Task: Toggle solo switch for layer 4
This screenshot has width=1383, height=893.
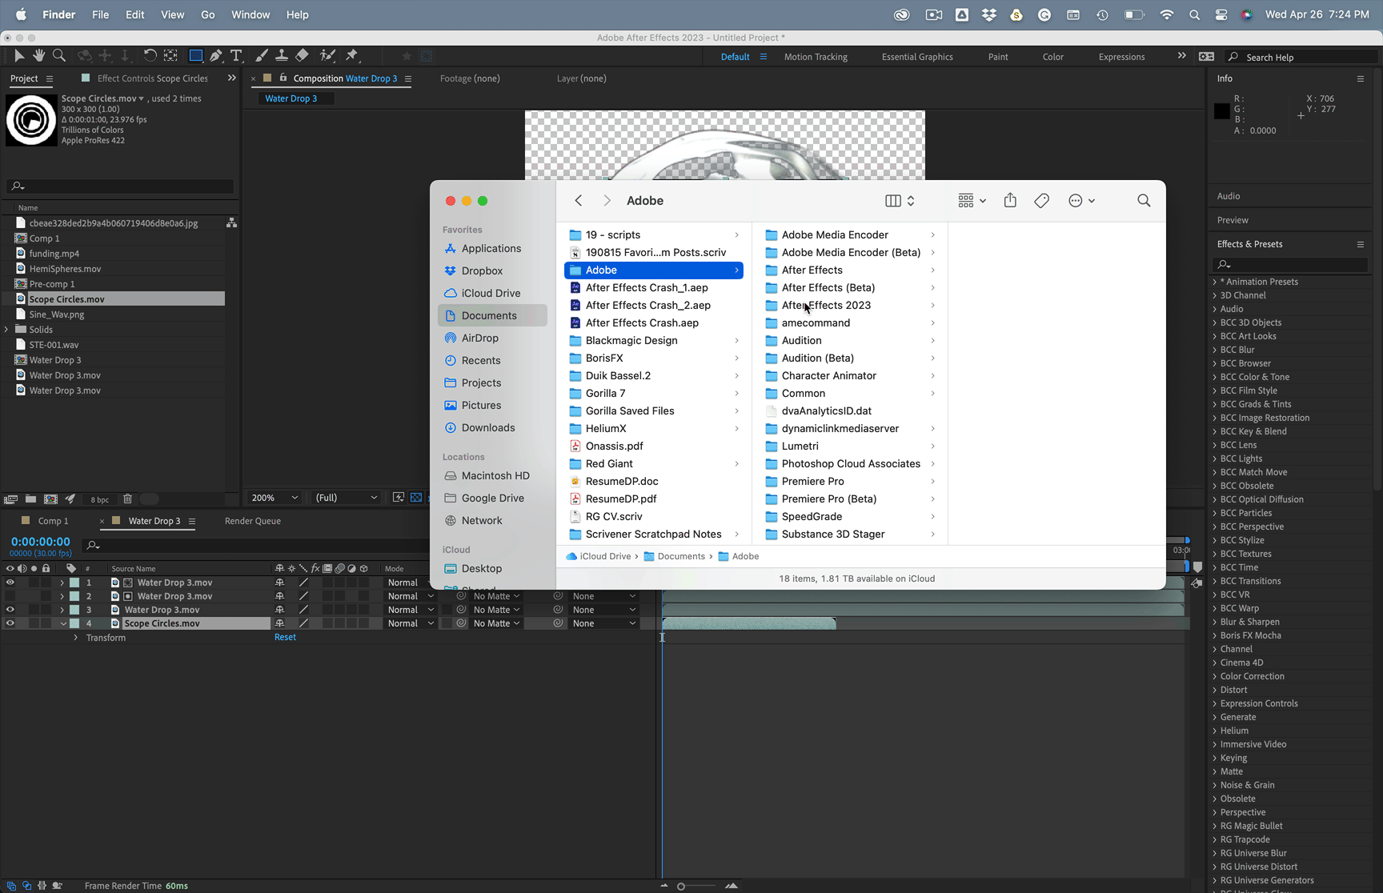Action: 34,623
